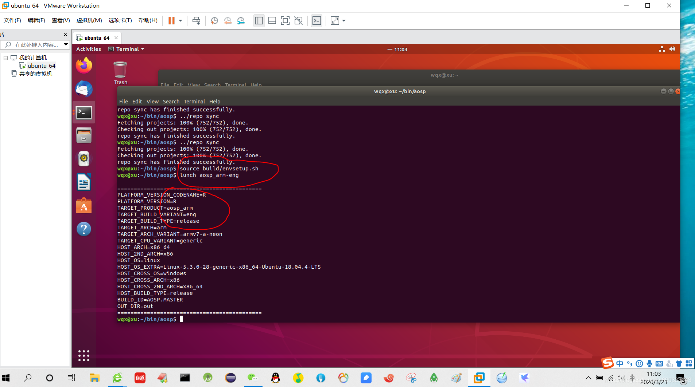The height and width of the screenshot is (387, 695).
Task: Open Search menu in aosp terminal
Action: pos(171,102)
